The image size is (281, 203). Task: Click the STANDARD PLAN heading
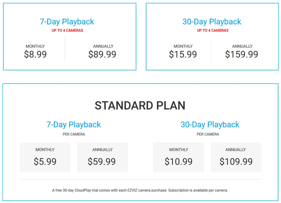click(140, 106)
